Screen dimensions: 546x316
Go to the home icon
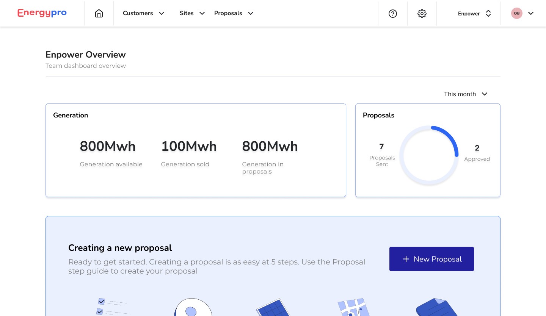coord(99,13)
